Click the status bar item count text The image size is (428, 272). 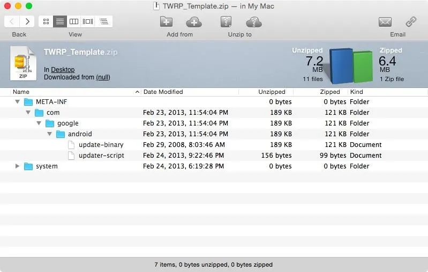point(213,264)
